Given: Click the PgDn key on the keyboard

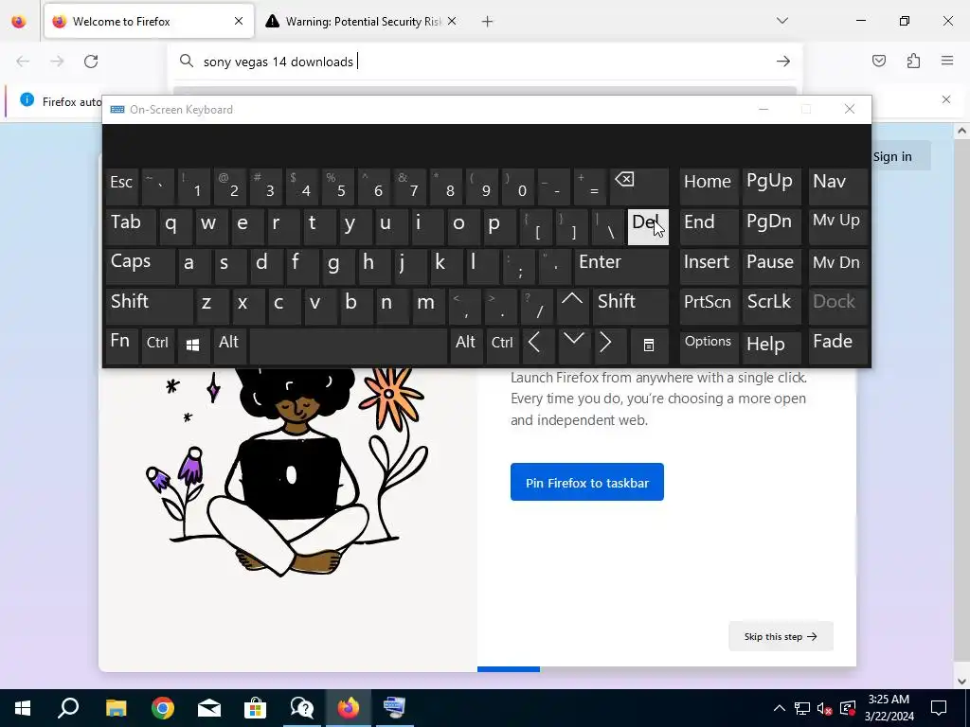Looking at the screenshot, I should click(x=771, y=227).
